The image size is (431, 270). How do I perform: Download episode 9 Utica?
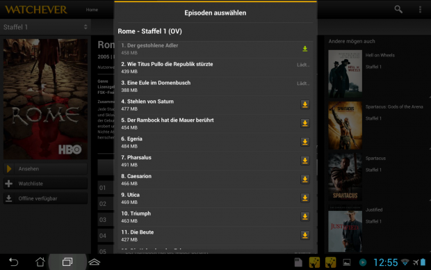point(305,198)
